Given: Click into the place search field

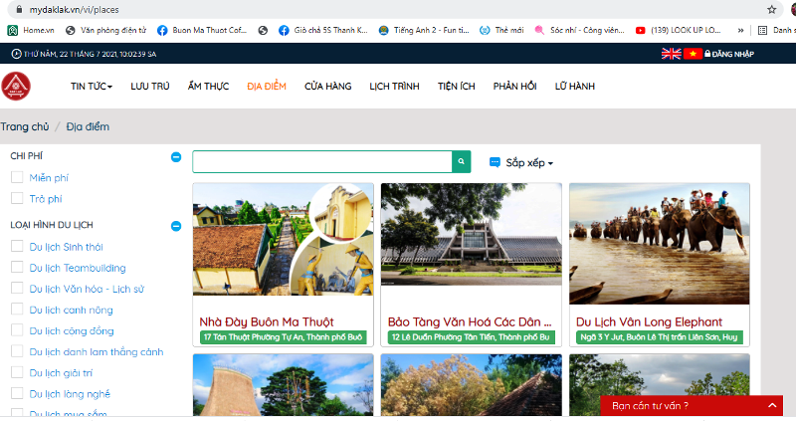Looking at the screenshot, I should 321,161.
